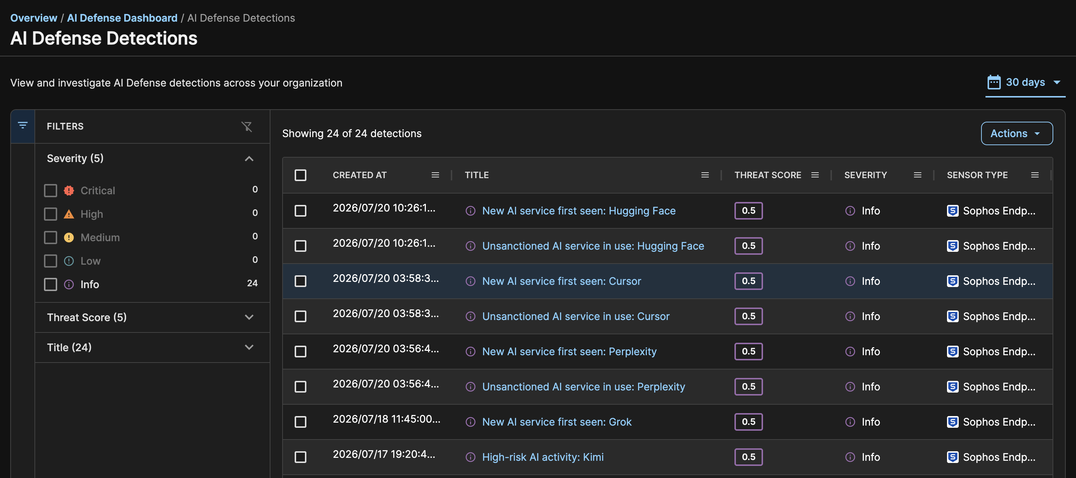Click the 2026/07/17 19:20:4 timestamp cell
Screen dimensions: 1076x478
(384, 454)
